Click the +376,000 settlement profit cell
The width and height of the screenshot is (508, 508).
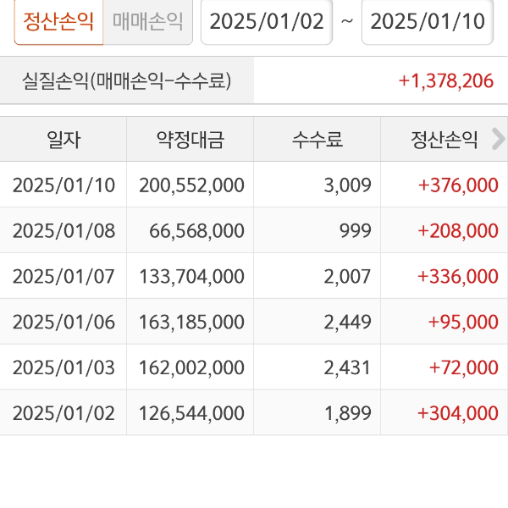tap(458, 185)
